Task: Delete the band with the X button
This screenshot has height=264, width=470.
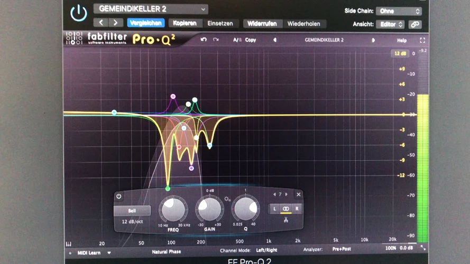Action: click(x=299, y=194)
